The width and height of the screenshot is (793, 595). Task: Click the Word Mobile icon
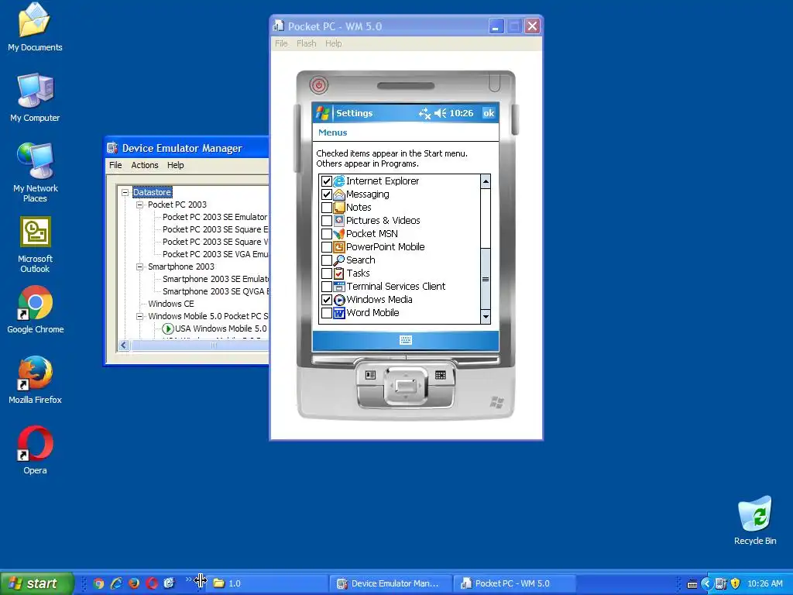[x=339, y=313]
